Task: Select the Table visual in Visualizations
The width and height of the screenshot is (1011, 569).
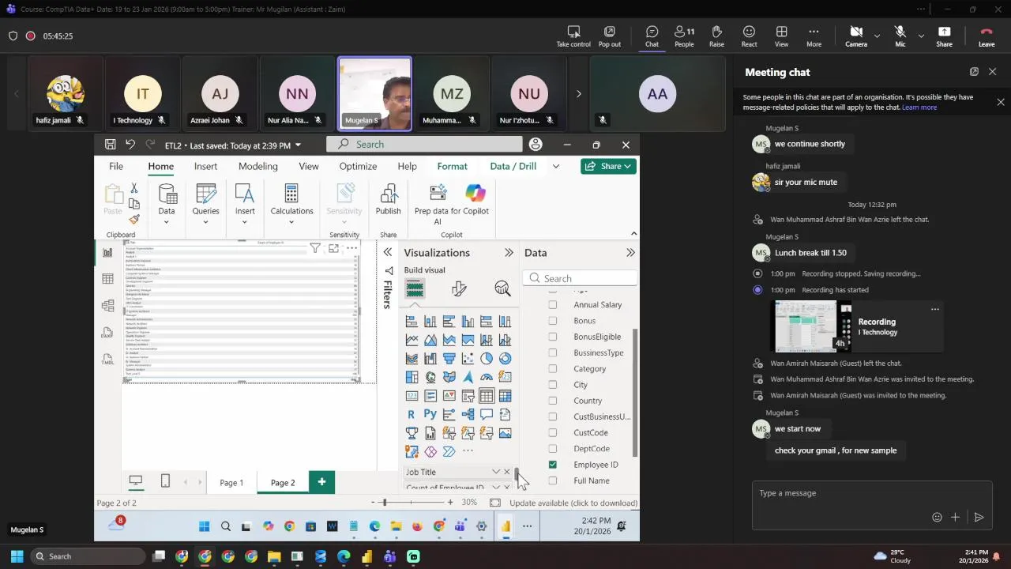Action: pos(487,396)
